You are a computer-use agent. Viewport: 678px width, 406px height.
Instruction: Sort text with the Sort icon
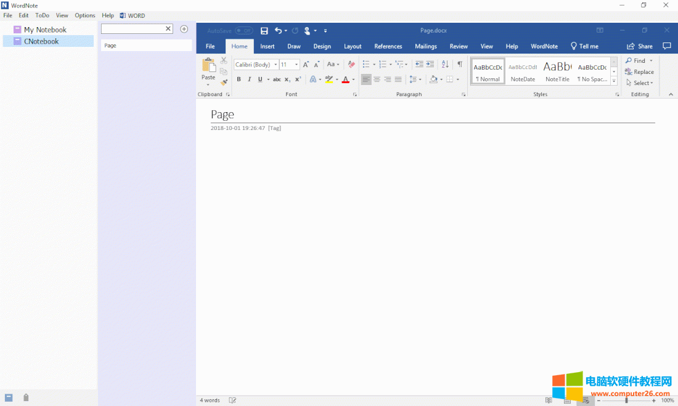(445, 64)
